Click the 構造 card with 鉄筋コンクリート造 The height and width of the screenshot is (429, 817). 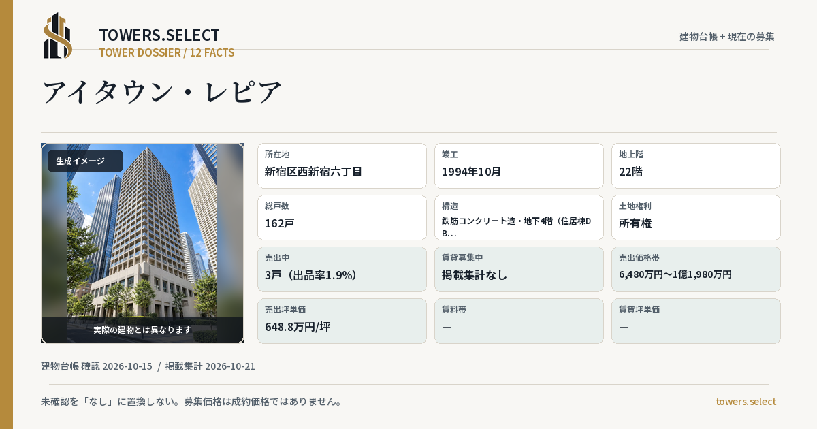(519, 217)
